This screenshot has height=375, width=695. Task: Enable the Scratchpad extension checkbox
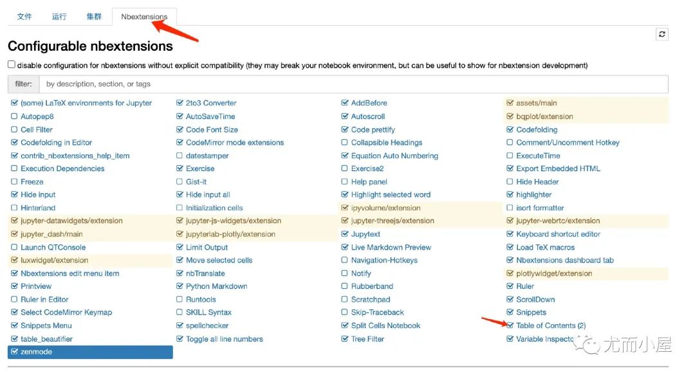tap(344, 299)
